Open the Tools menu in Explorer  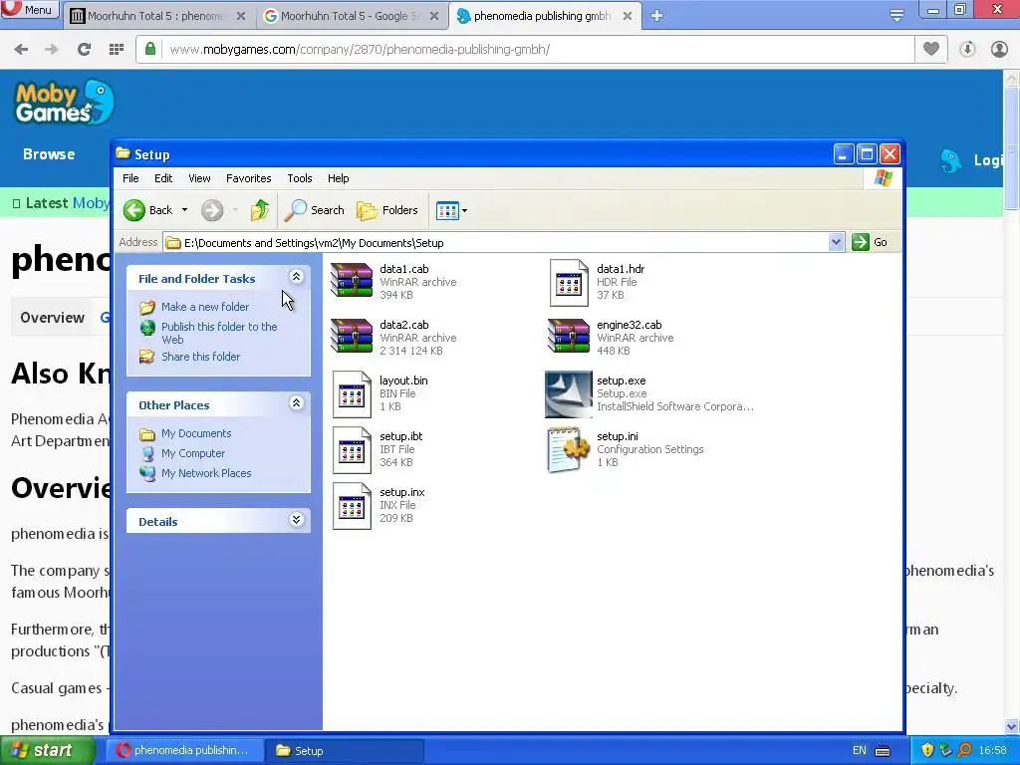point(299,178)
